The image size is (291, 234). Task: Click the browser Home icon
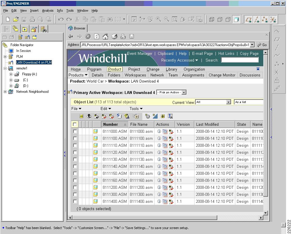click(106, 36)
